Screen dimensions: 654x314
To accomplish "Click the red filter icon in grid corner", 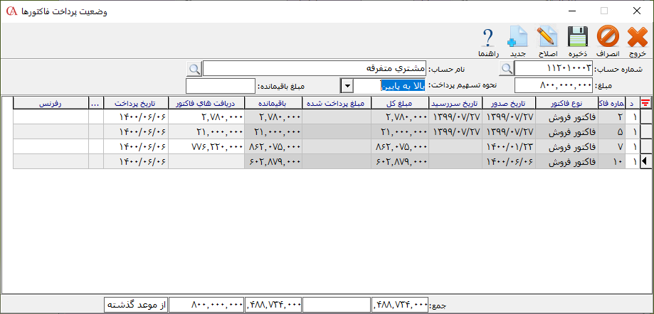I will click(646, 102).
